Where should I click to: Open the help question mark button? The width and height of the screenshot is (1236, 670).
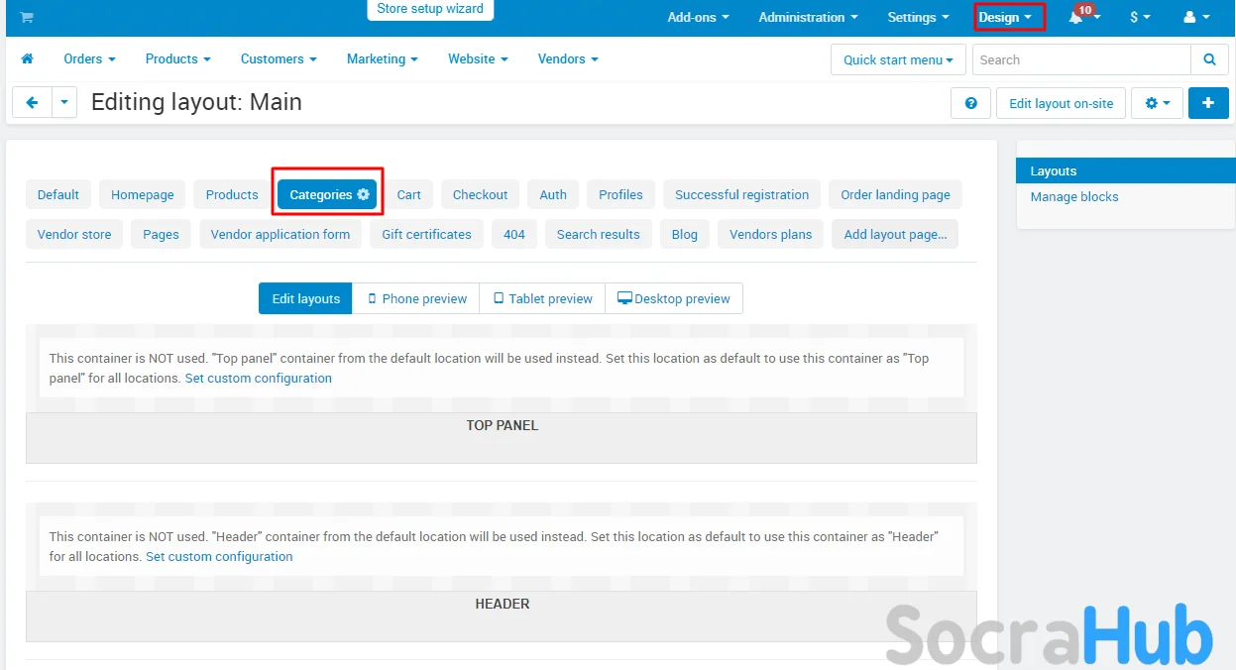click(970, 103)
